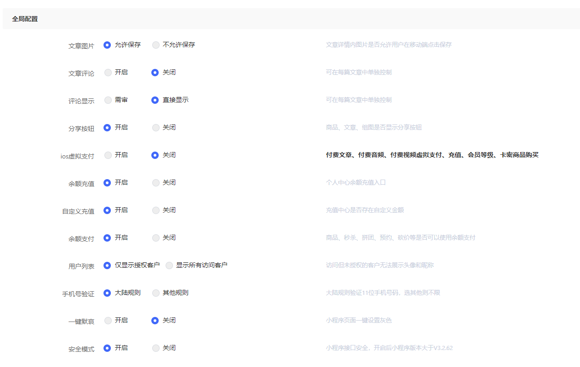The image size is (580, 367).
Task: Select 大陆规则 for 手机号验证
Action: [107, 293]
